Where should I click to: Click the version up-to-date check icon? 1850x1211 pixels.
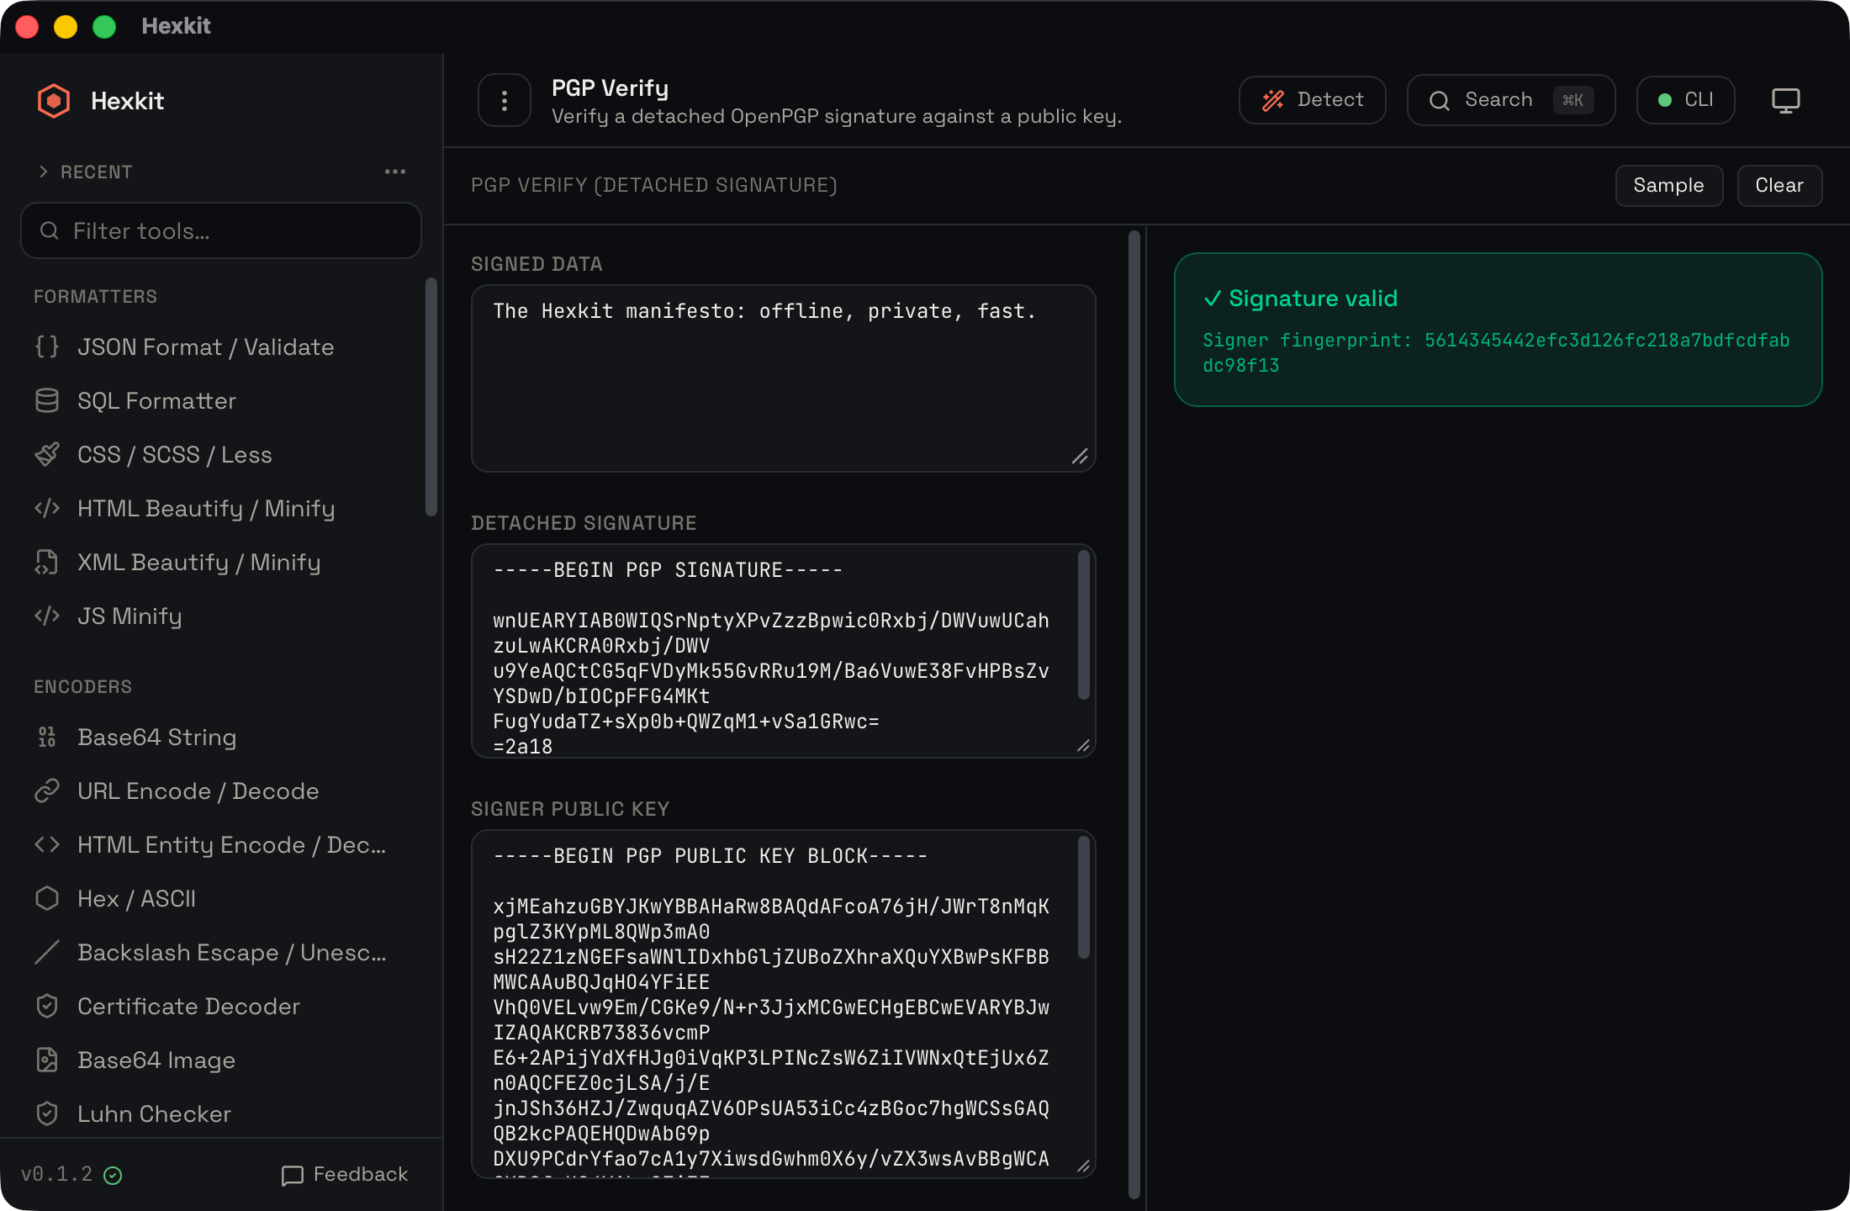(113, 1175)
